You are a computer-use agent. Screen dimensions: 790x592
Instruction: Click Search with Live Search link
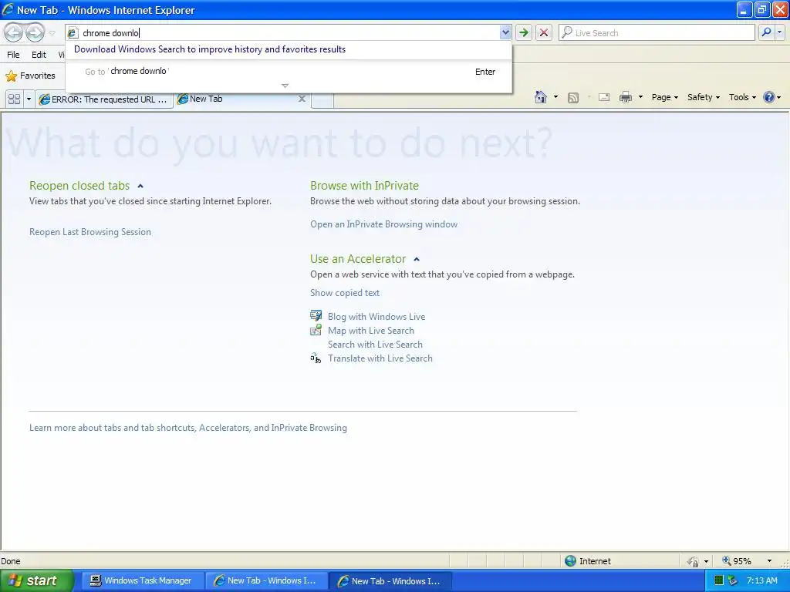[376, 345]
